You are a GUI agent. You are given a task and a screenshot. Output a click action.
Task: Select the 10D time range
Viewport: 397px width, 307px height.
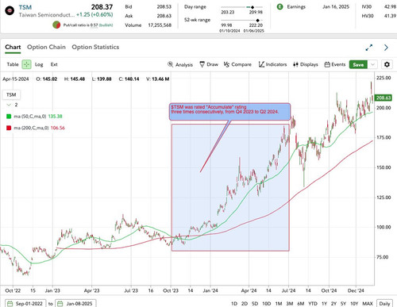pos(266,304)
